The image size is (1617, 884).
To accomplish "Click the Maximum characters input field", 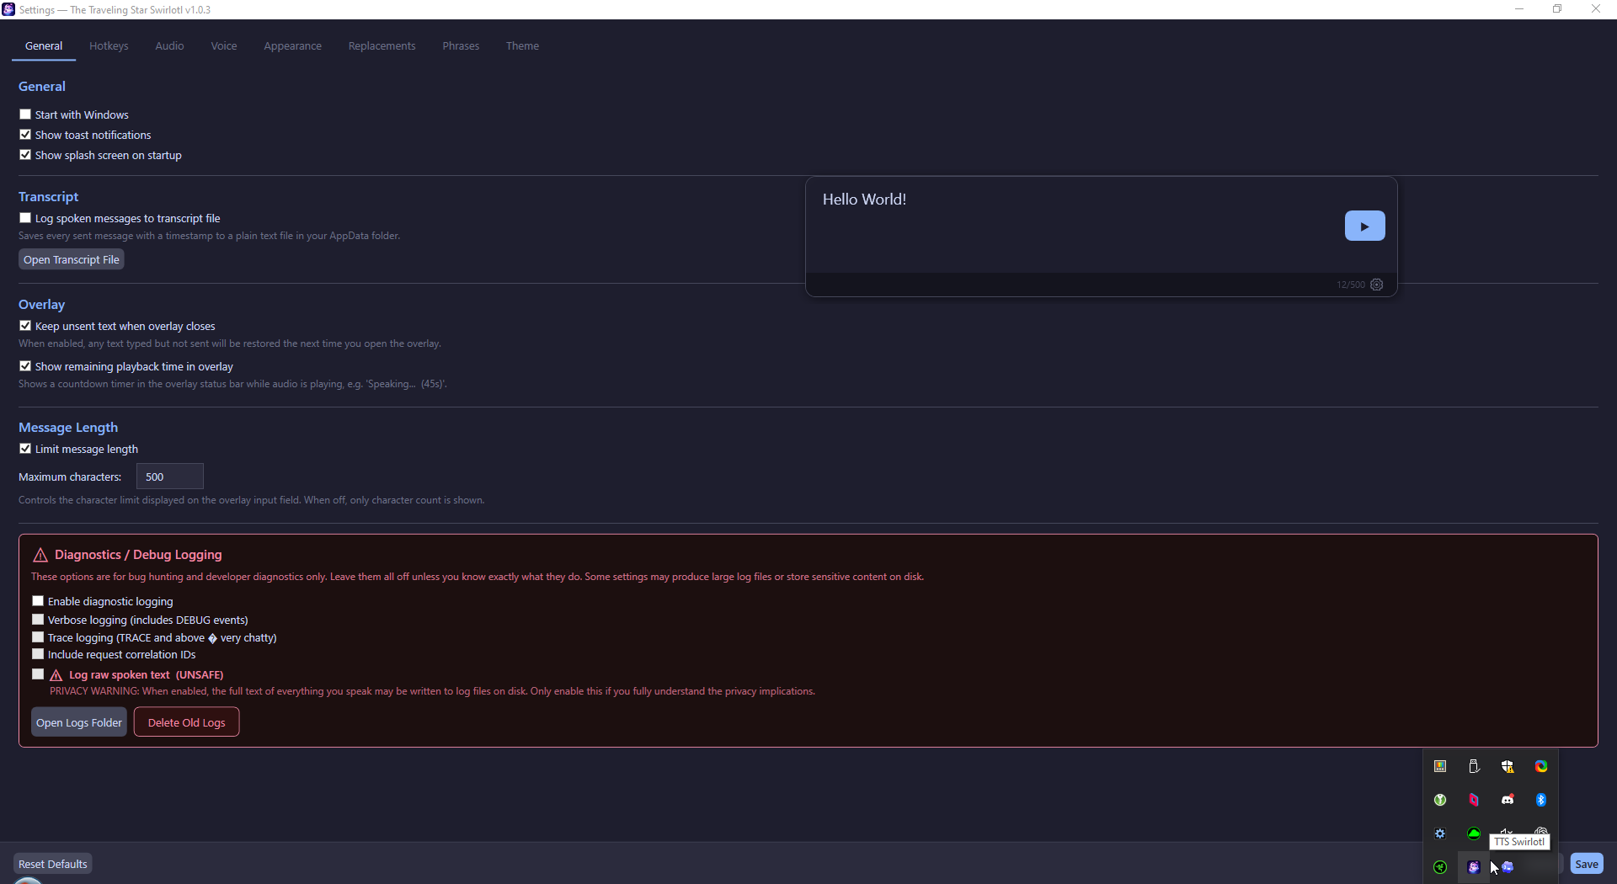I will pos(170,477).
